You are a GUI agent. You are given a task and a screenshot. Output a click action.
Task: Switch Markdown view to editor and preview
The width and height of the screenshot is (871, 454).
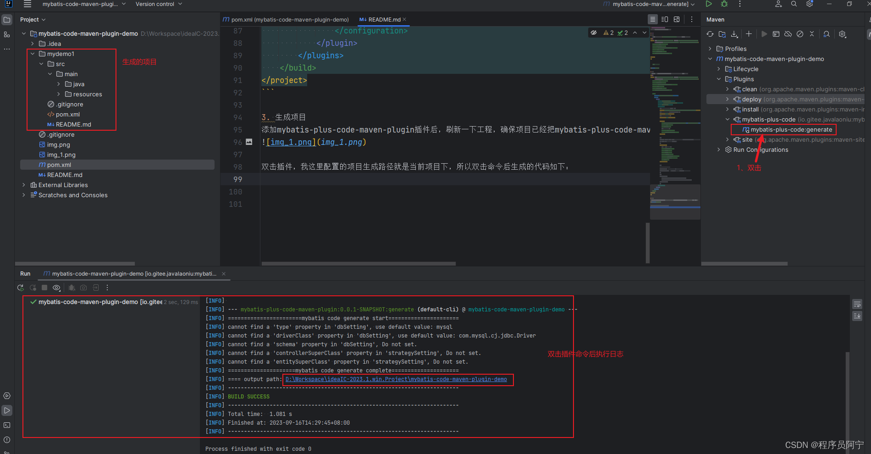pos(665,19)
